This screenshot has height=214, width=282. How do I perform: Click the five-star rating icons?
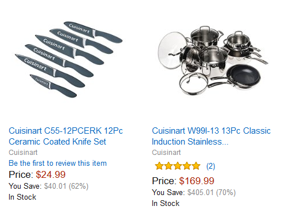point(178,166)
